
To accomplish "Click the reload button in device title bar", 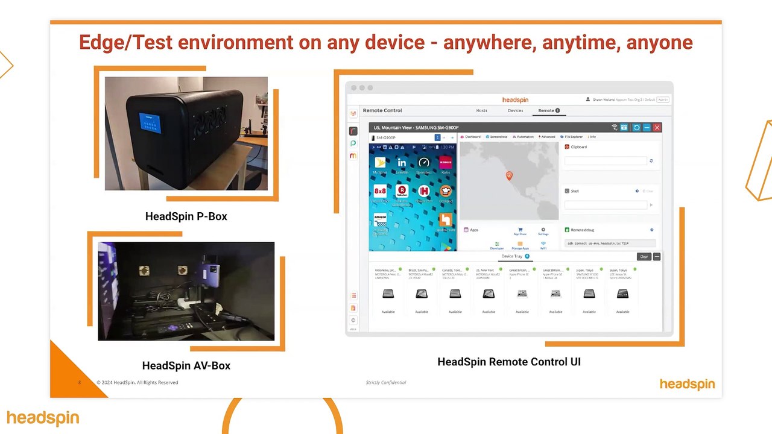I will 636,128.
